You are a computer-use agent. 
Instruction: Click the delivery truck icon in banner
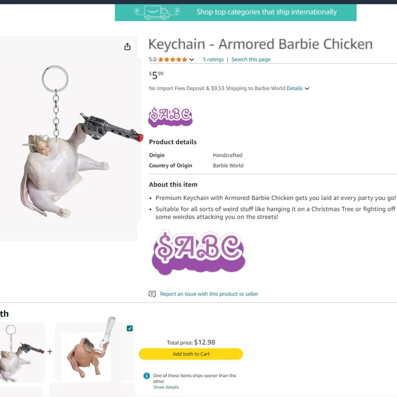pyautogui.click(x=157, y=12)
